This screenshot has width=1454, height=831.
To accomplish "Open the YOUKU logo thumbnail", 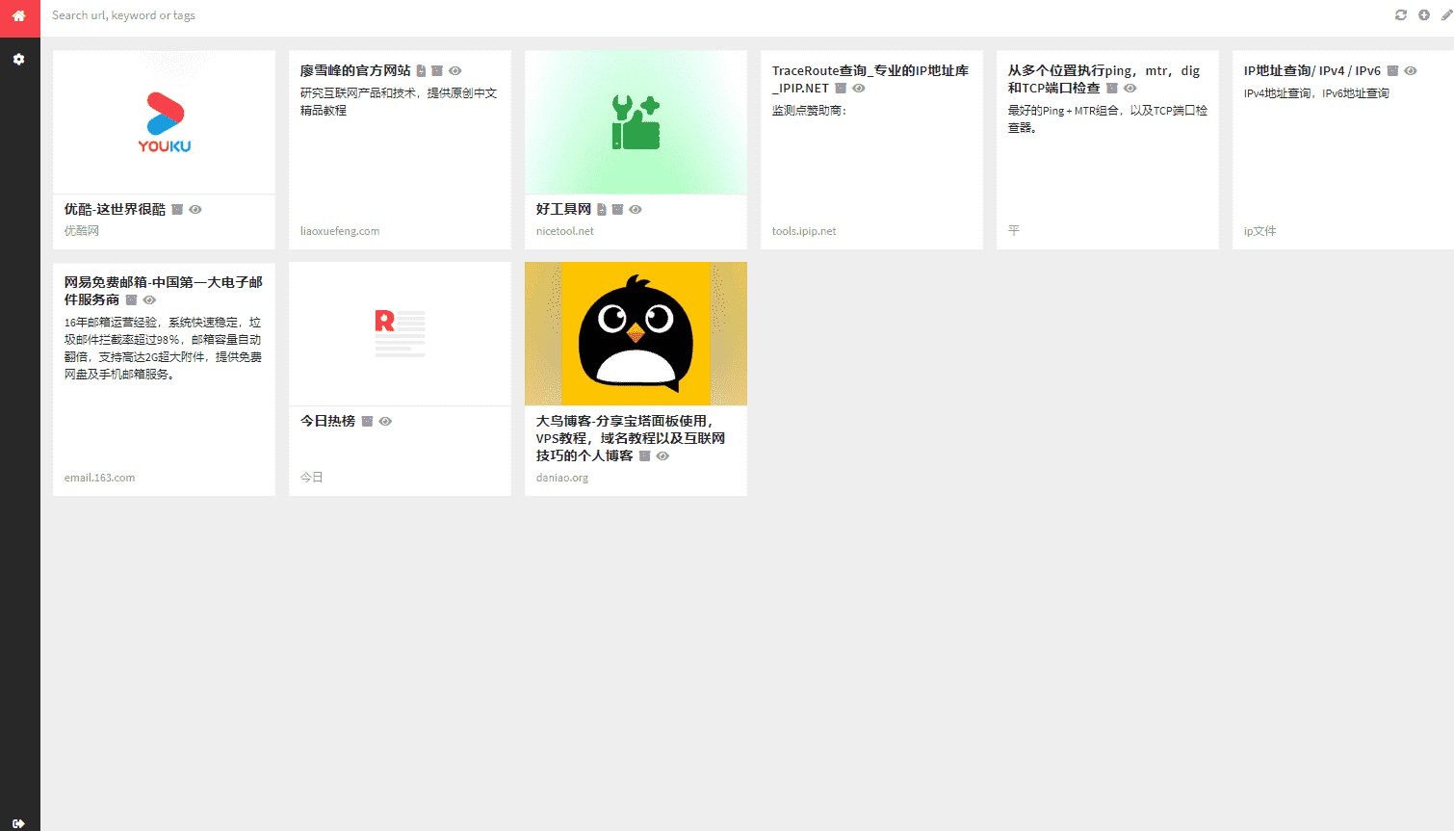I will pyautogui.click(x=164, y=122).
